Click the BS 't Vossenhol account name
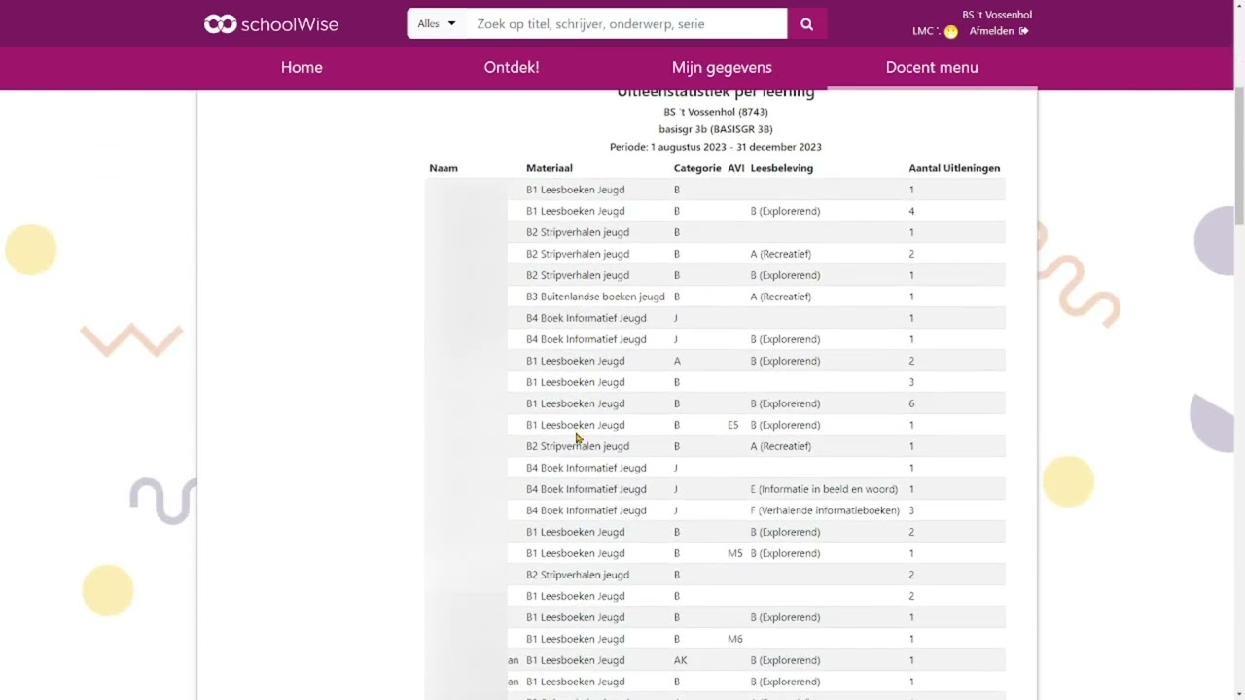This screenshot has height=700, width=1245. pyautogui.click(x=997, y=15)
